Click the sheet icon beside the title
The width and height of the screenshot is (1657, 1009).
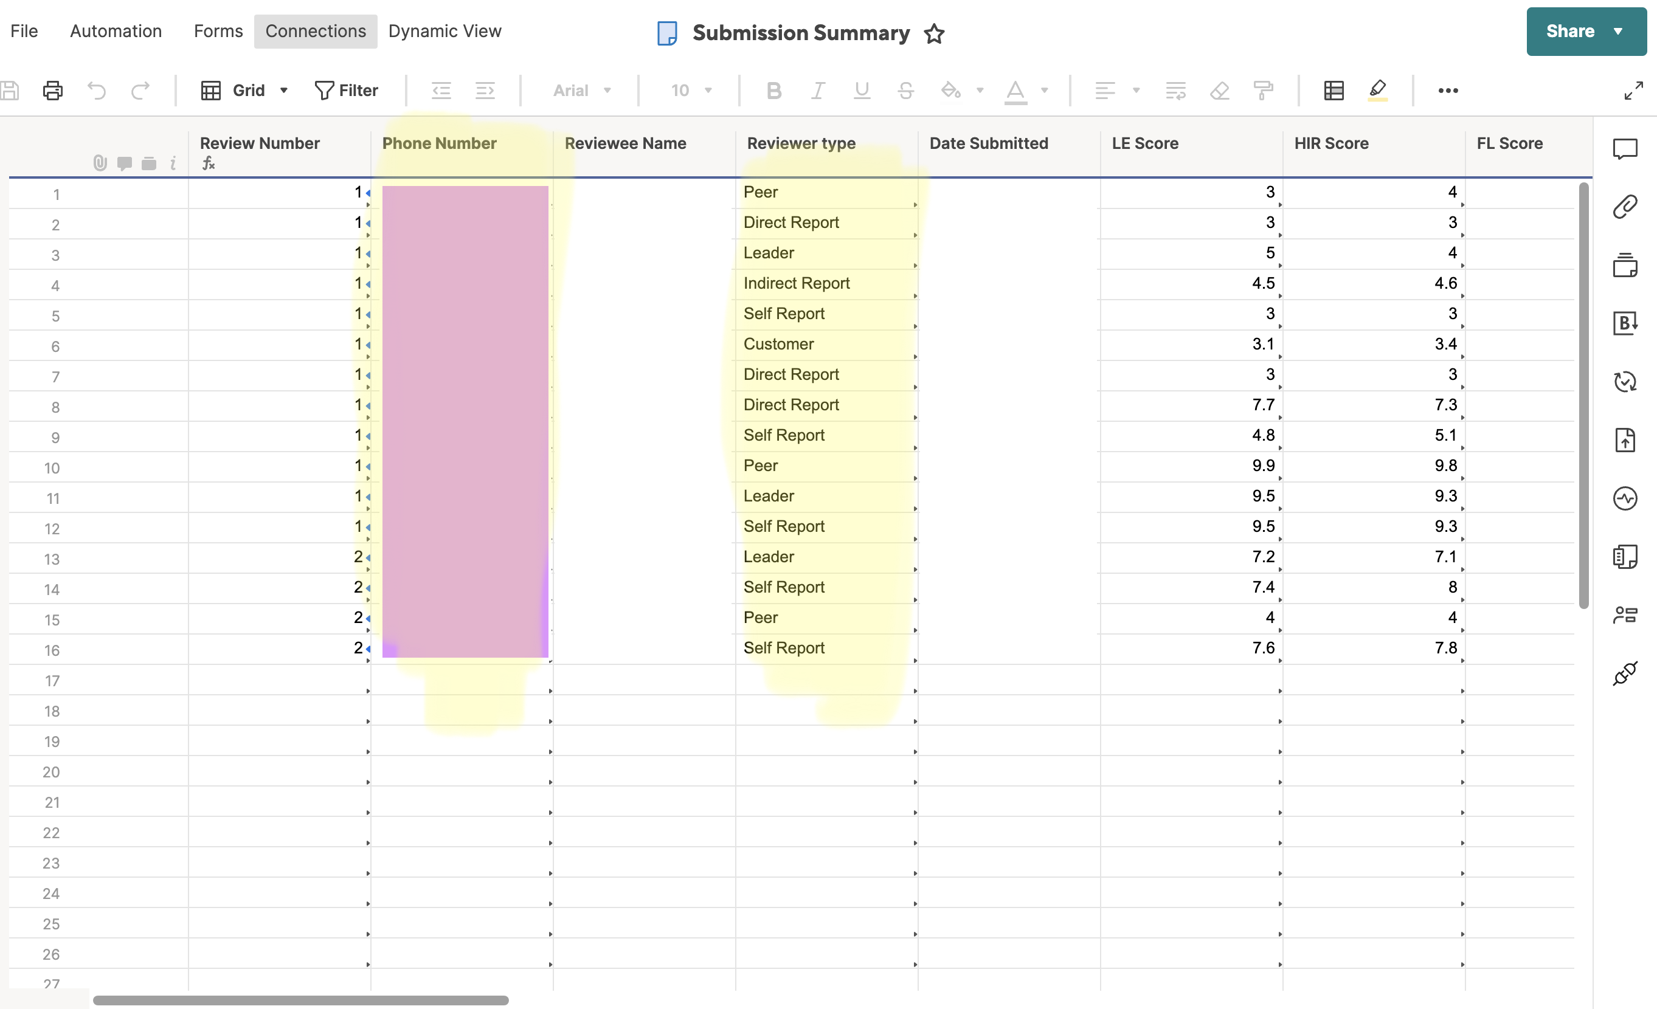pos(666,33)
